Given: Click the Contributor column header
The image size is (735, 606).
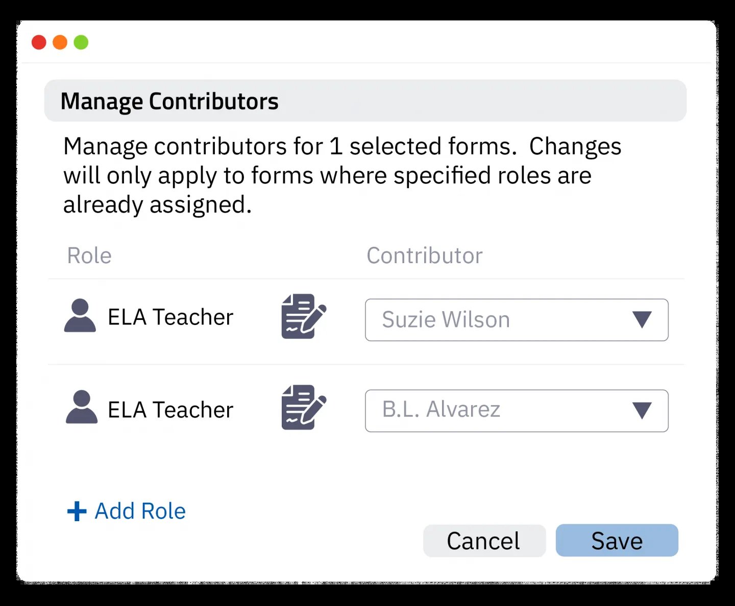Looking at the screenshot, I should tap(424, 255).
